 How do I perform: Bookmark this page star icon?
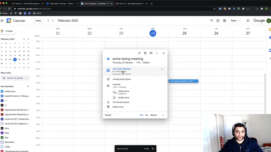(x=214, y=9)
